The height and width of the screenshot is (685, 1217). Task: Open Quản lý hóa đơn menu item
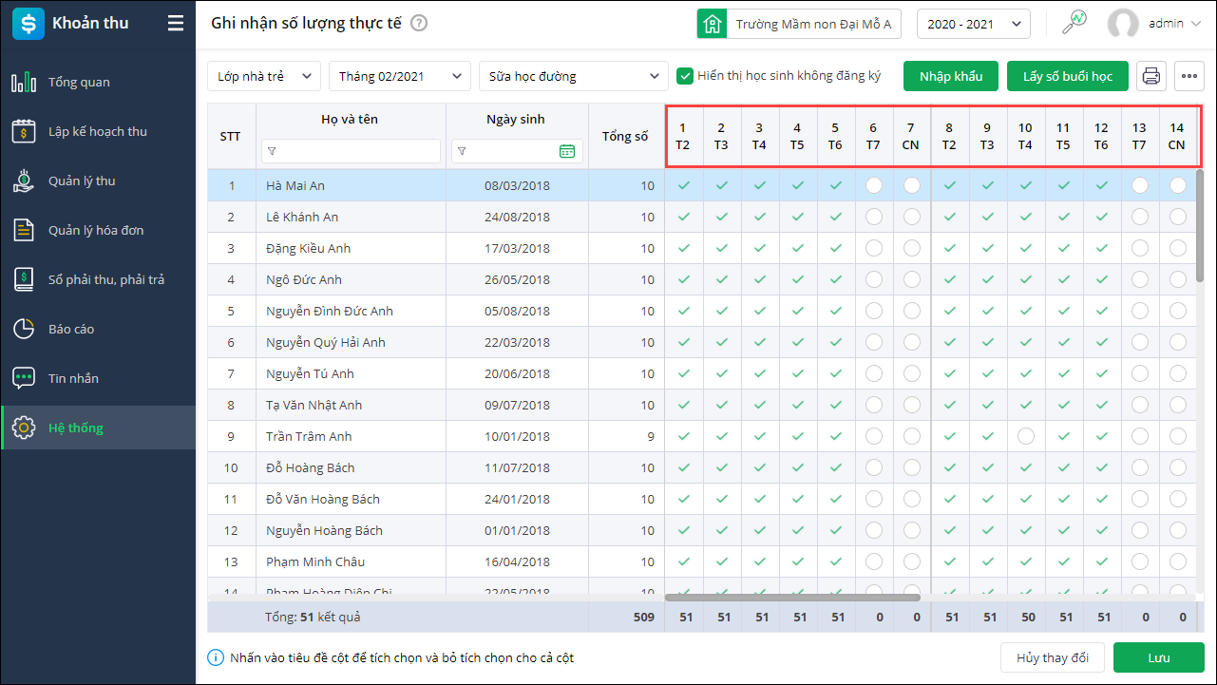click(96, 230)
